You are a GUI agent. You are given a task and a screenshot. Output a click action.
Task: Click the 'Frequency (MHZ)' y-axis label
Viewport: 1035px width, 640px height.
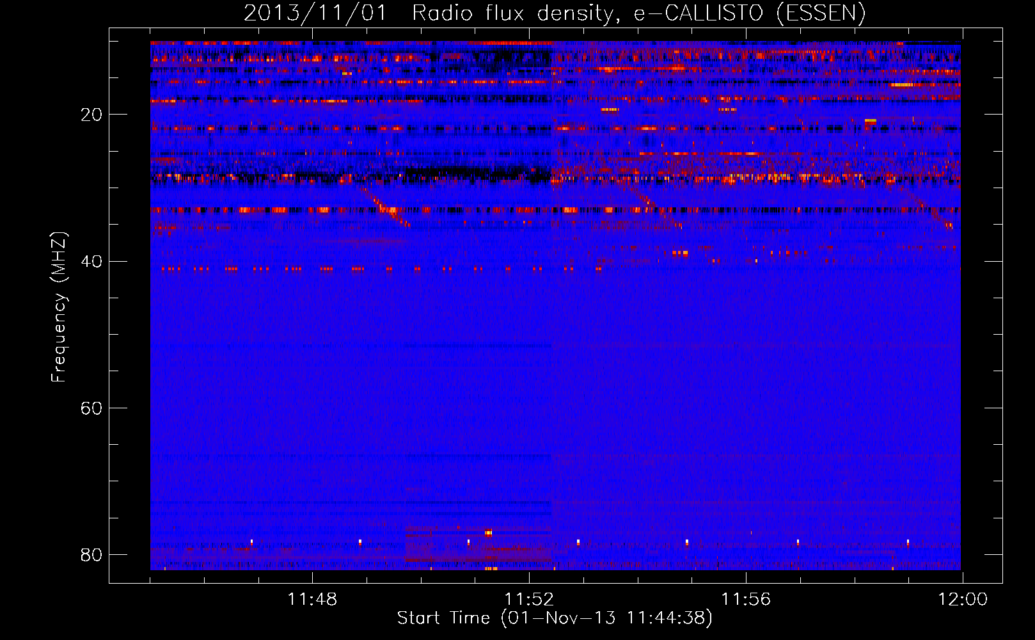(x=59, y=307)
